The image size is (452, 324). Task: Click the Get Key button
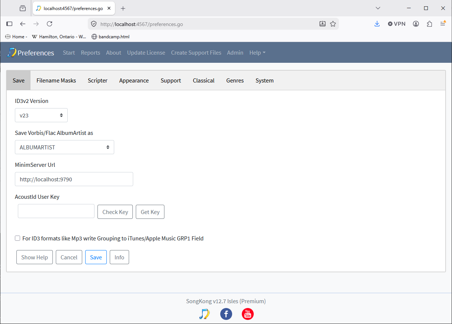[150, 212]
